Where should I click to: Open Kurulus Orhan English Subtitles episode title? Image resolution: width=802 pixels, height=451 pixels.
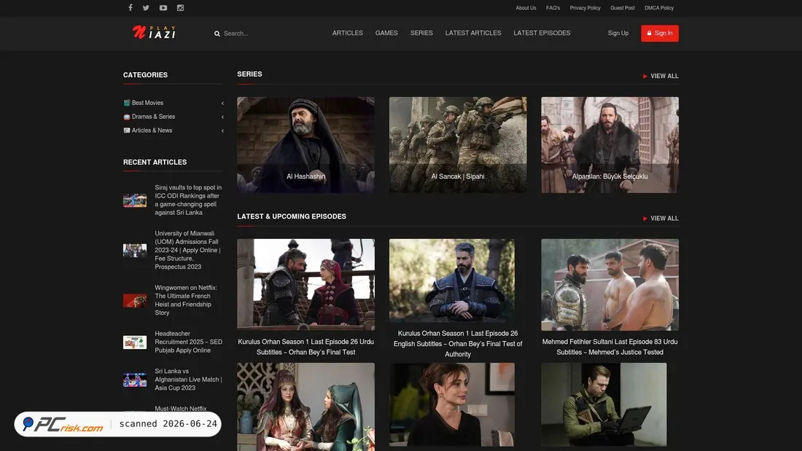click(458, 344)
